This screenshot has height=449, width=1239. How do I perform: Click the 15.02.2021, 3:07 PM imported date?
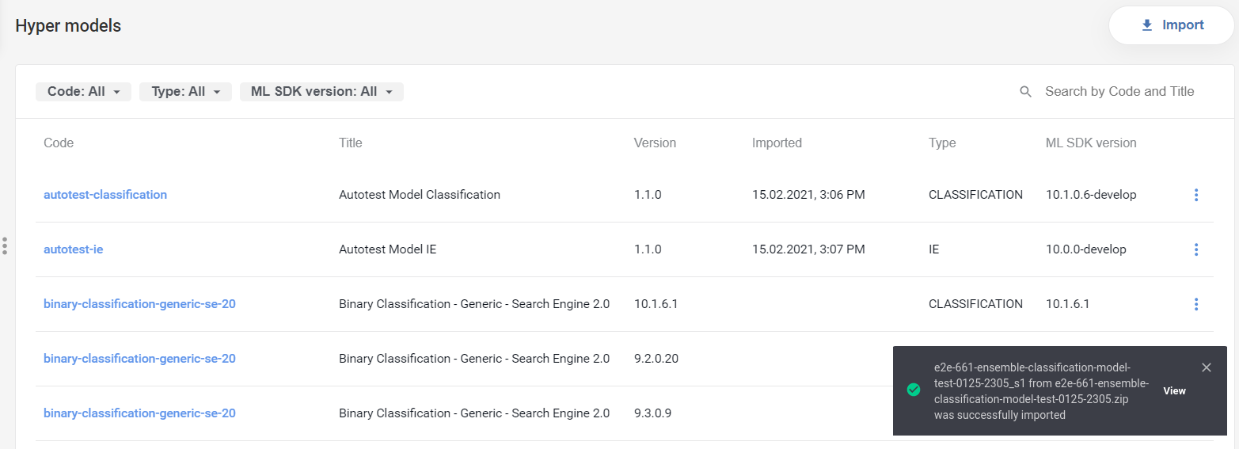[808, 249]
